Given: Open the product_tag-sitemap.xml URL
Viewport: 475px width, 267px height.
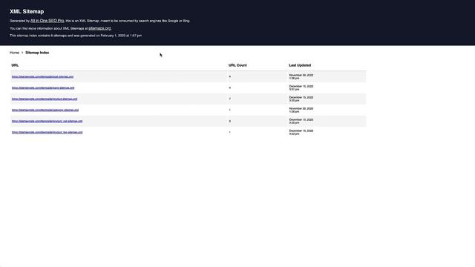Looking at the screenshot, I should (x=47, y=132).
